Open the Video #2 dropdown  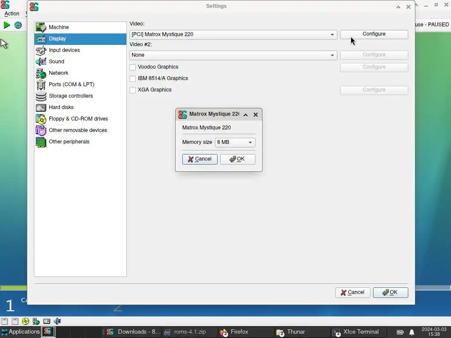pos(233,55)
